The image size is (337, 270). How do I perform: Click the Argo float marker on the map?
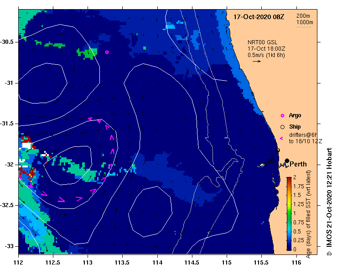(107, 52)
